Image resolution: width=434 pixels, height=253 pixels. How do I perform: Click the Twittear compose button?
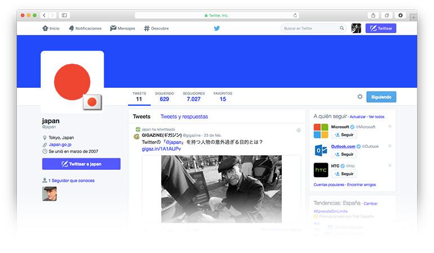(x=381, y=28)
